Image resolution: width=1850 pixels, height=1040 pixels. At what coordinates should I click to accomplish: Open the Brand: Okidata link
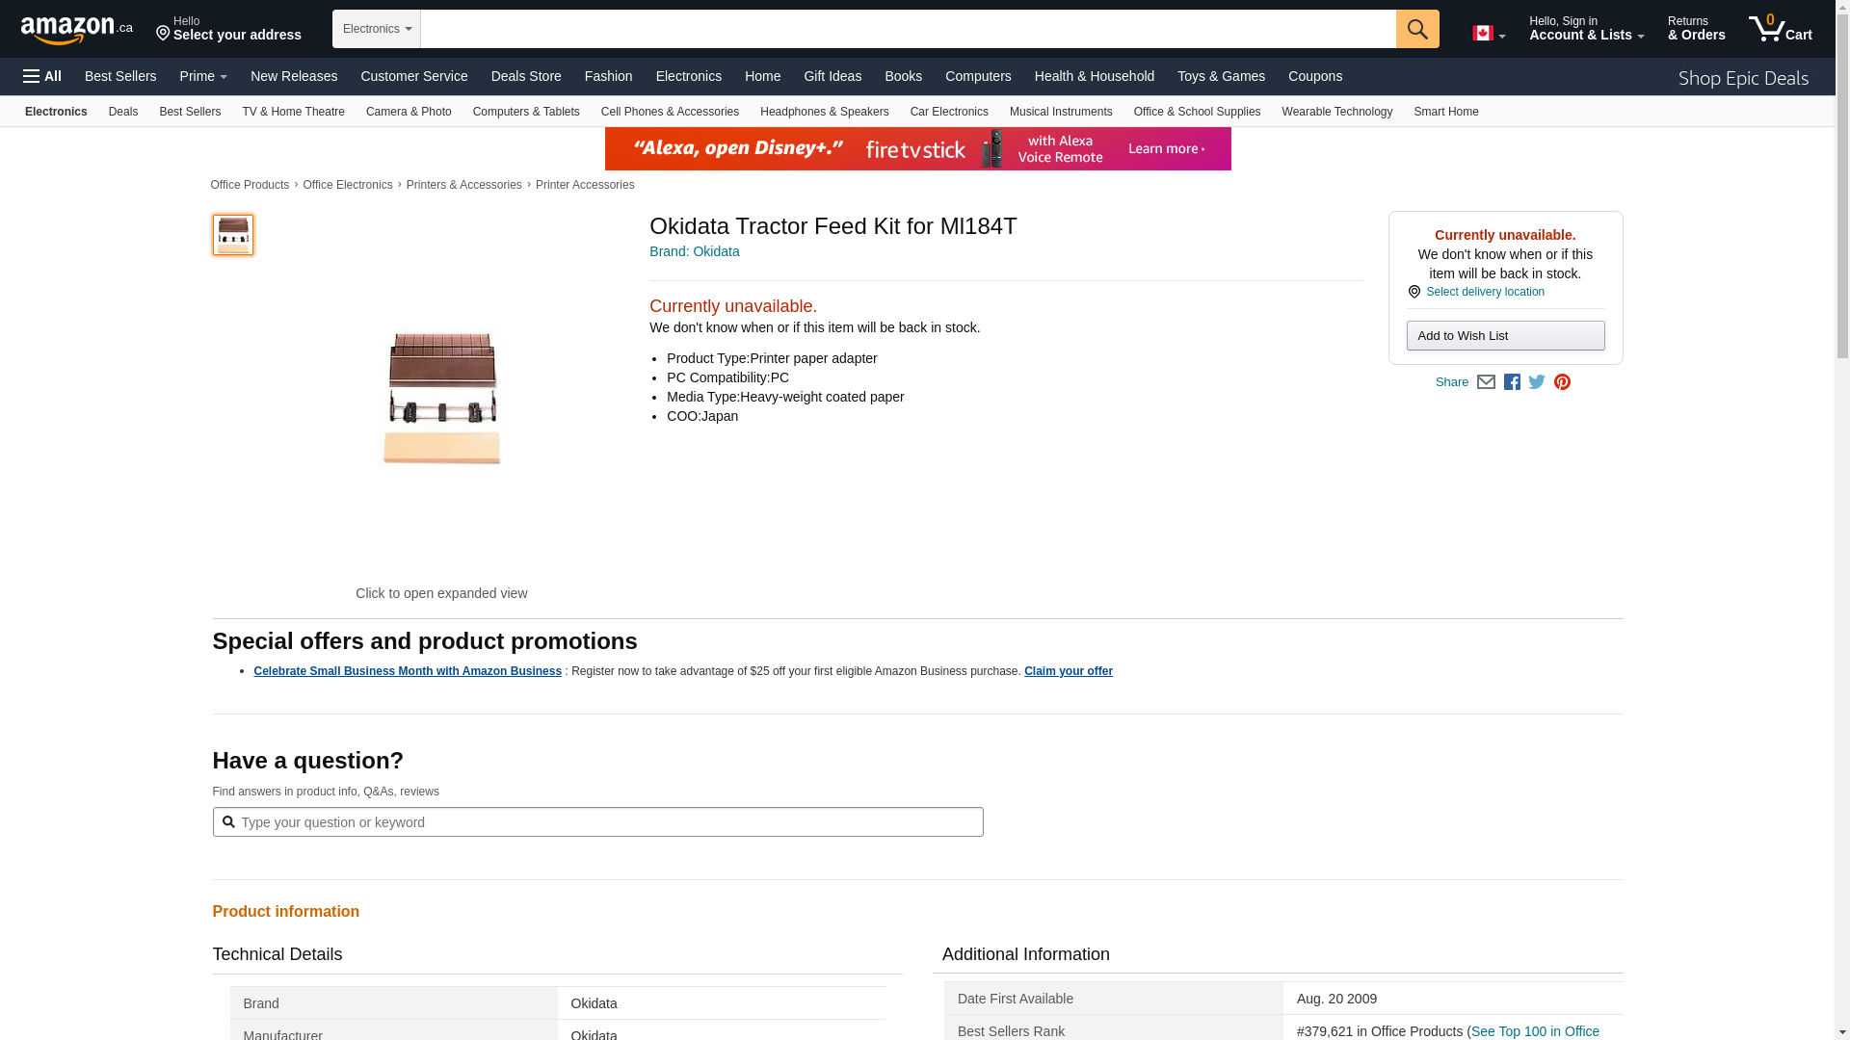point(694,251)
